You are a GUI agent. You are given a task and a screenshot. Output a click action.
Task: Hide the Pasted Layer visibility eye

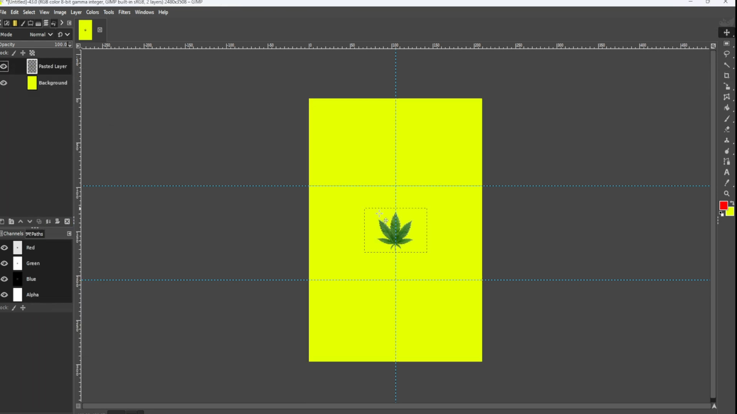pos(4,66)
